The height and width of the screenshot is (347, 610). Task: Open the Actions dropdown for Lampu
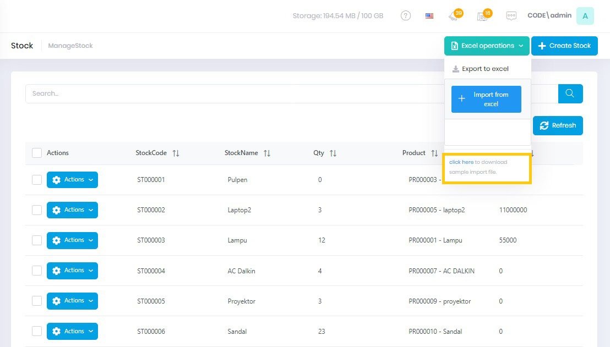tap(72, 240)
